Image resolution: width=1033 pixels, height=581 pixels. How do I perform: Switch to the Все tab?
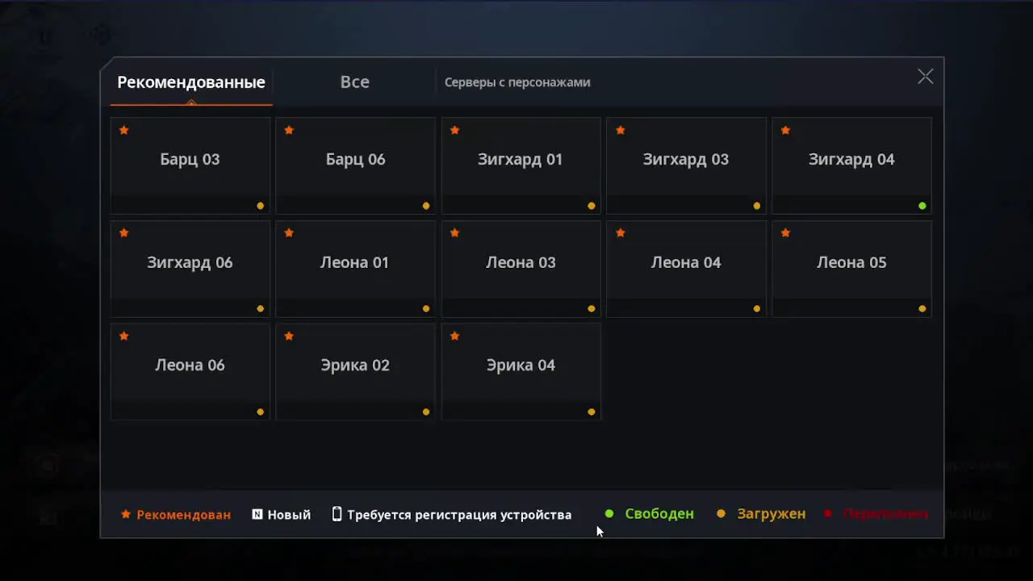pyautogui.click(x=354, y=82)
